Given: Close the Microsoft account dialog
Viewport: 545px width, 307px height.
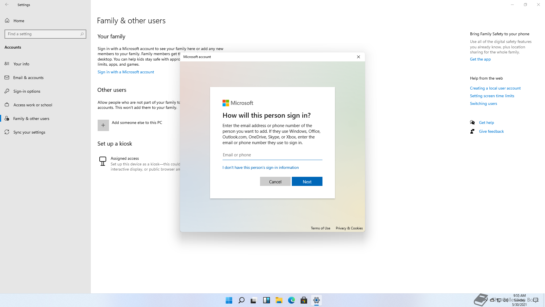Looking at the screenshot, I should point(359,57).
